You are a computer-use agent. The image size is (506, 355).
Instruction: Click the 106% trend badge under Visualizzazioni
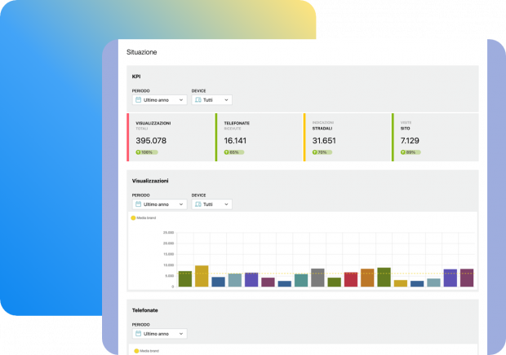(145, 152)
